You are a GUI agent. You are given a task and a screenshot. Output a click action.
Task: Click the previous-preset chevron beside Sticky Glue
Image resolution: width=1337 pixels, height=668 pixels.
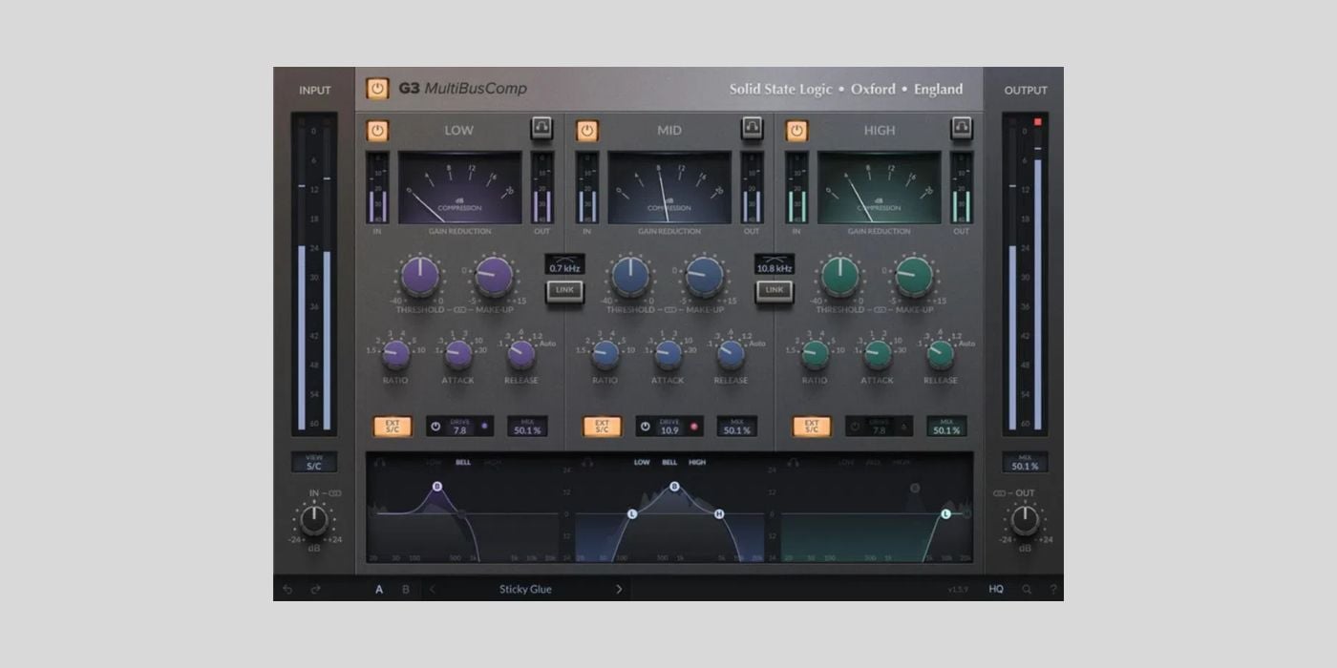[x=432, y=589]
